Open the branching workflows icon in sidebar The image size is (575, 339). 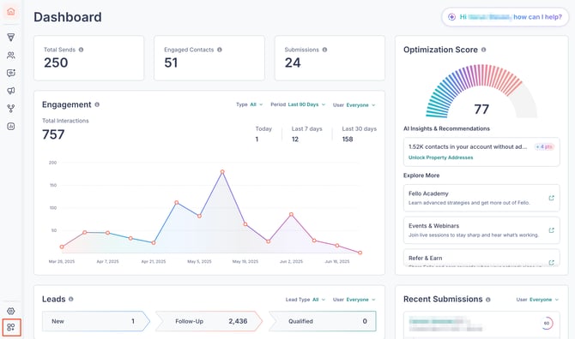[11, 109]
